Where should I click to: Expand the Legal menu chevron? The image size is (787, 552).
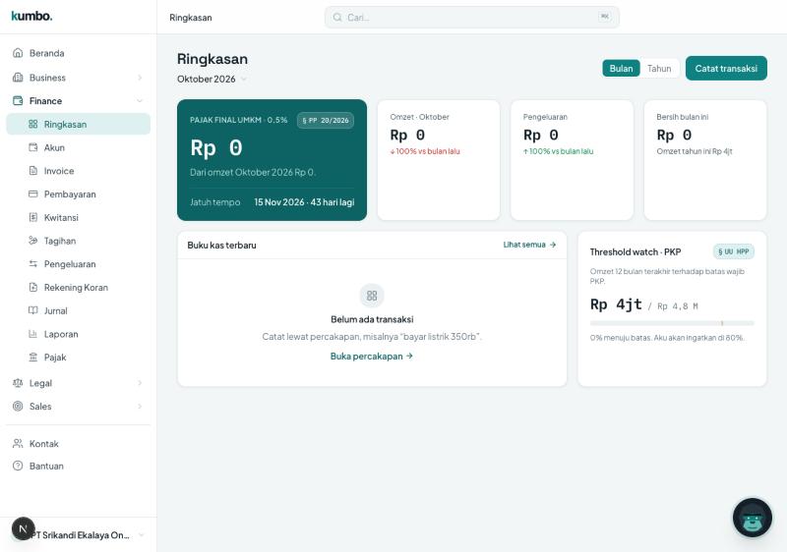140,383
